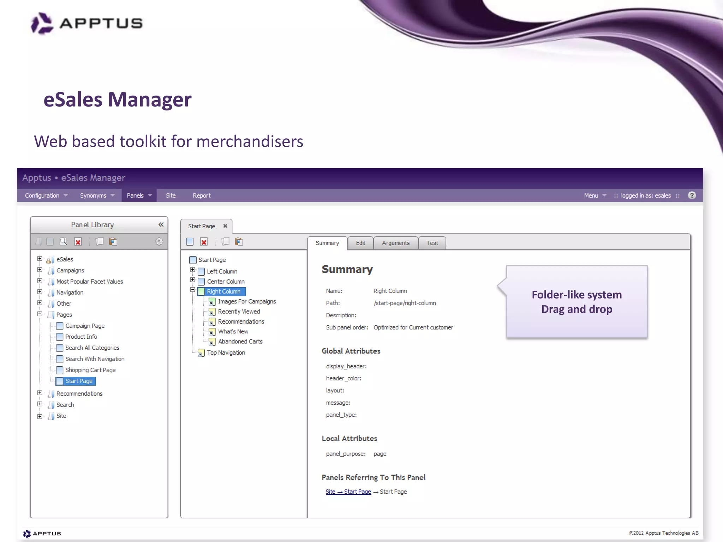The image size is (723, 542).
Task: Collapse the Pages folder
Action: pyautogui.click(x=40, y=314)
